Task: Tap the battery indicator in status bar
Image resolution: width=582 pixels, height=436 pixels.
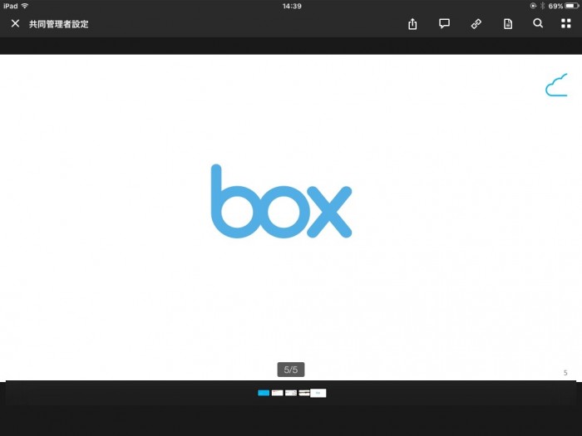Action: click(x=572, y=6)
